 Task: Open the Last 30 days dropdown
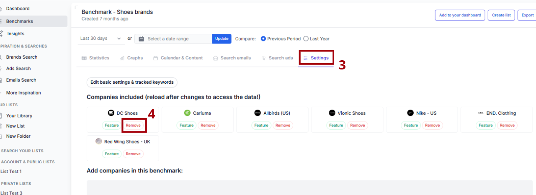(x=101, y=38)
